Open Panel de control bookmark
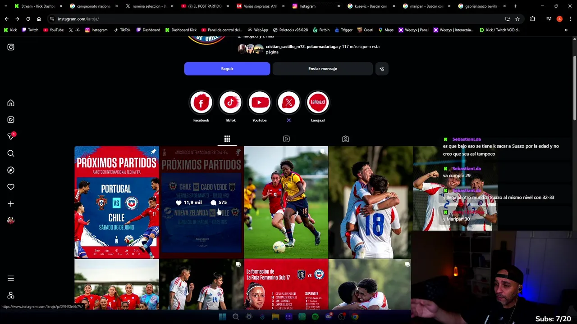The height and width of the screenshot is (324, 577). pos(222,30)
